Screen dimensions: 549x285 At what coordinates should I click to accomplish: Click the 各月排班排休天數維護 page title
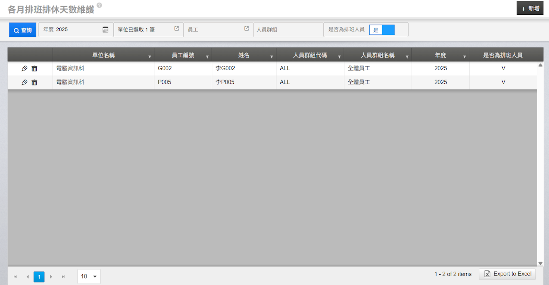[x=51, y=10]
